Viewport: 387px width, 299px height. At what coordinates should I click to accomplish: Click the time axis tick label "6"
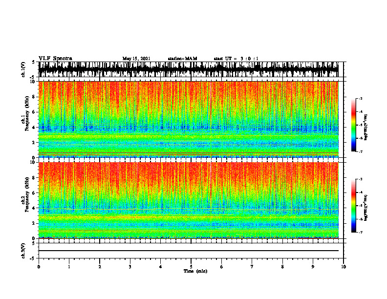click(x=222, y=267)
